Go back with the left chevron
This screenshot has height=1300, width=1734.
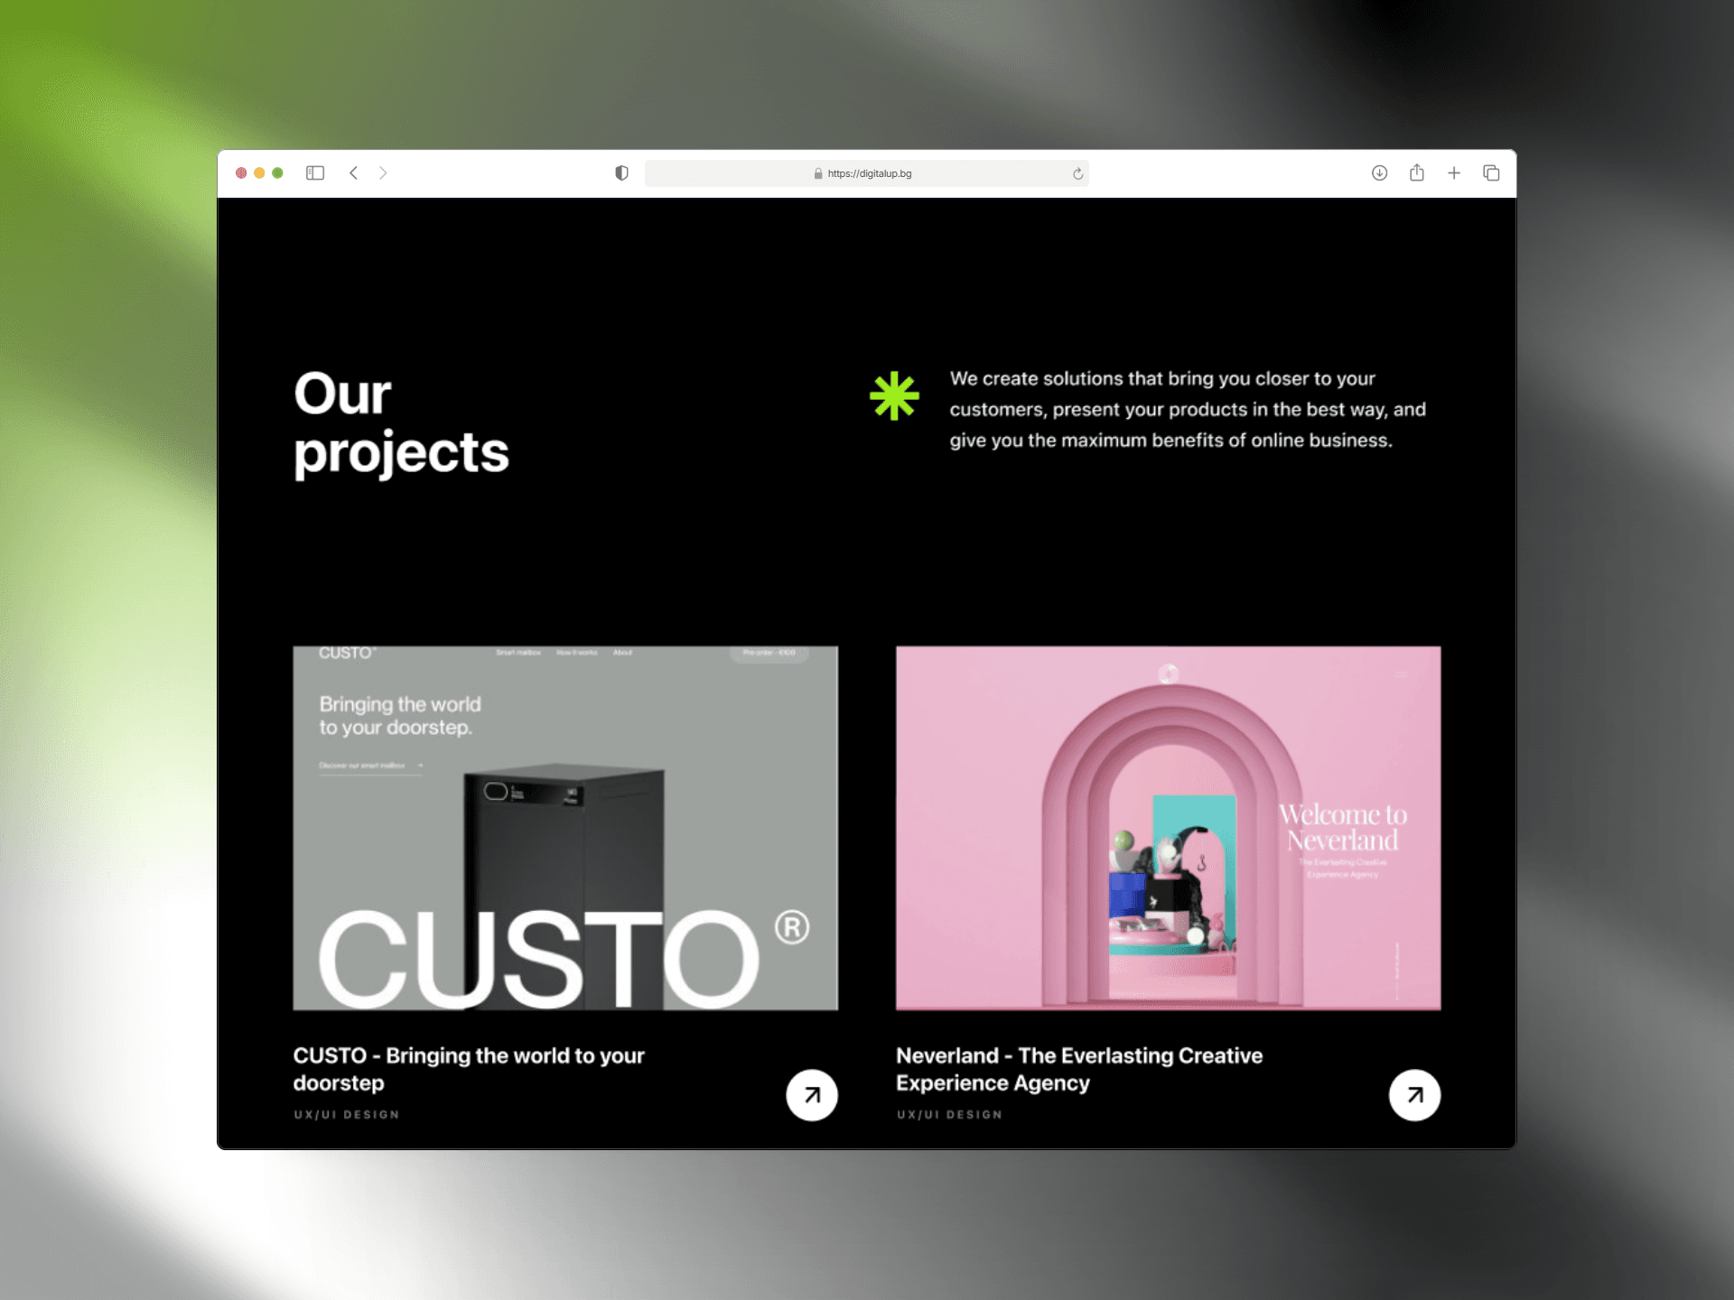point(354,173)
